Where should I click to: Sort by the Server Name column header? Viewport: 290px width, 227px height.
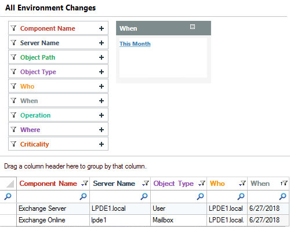pos(114,184)
